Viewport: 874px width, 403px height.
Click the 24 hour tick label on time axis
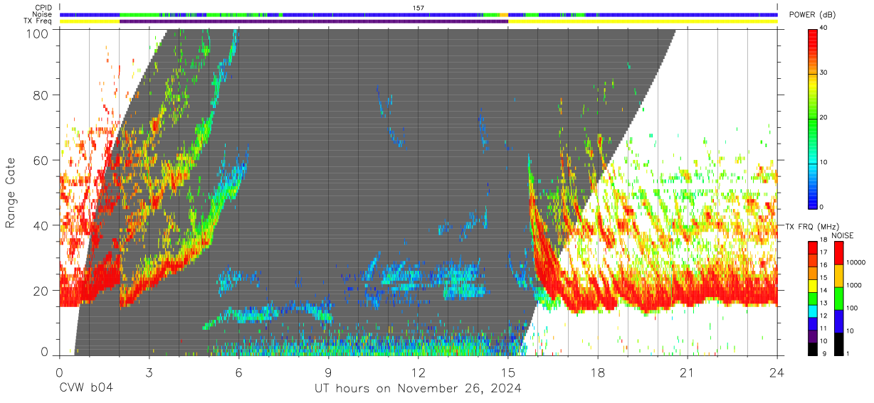tap(776, 373)
